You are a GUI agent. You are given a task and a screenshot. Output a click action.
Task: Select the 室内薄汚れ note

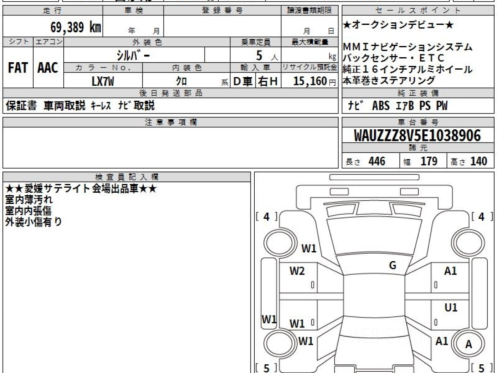(29, 200)
